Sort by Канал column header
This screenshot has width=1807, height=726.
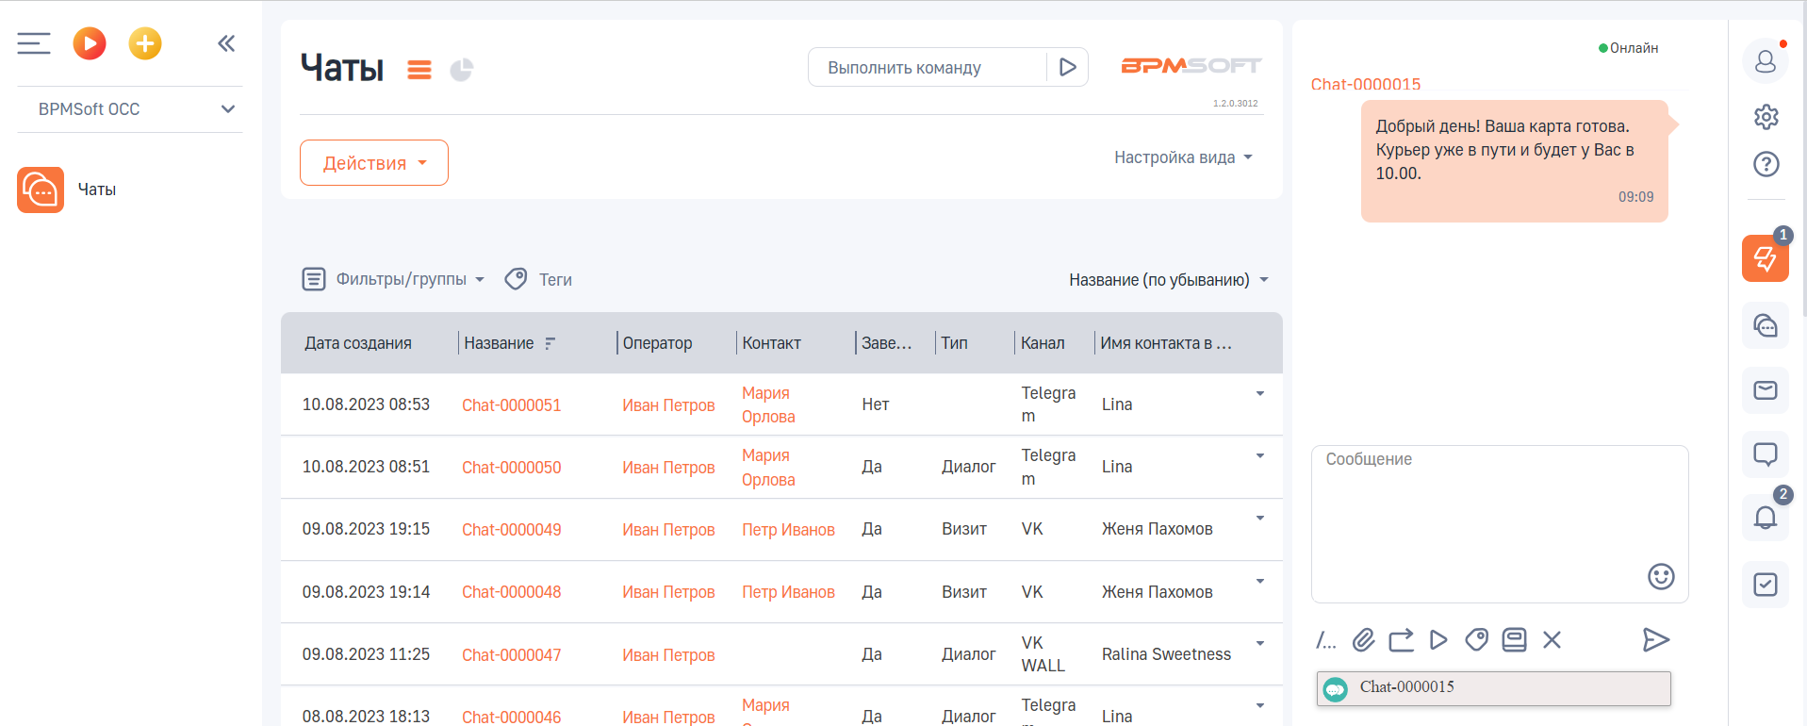pos(1043,343)
